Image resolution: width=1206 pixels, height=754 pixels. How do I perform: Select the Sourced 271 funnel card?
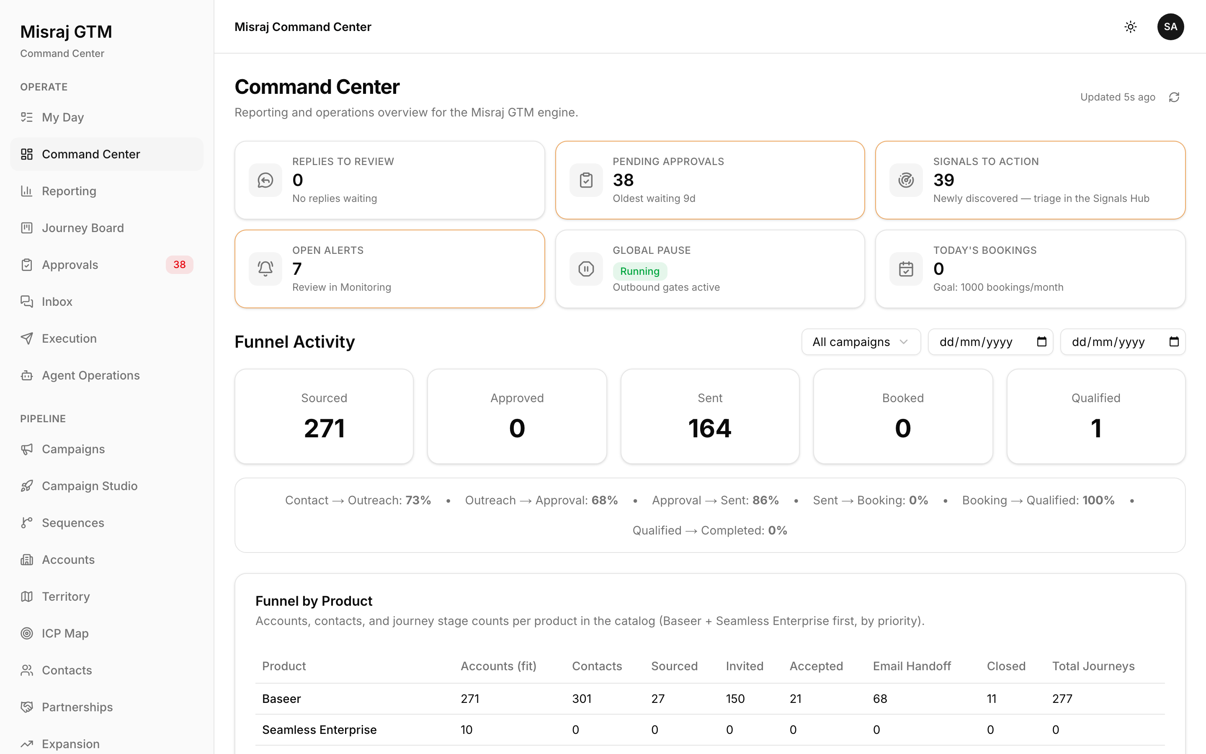[x=324, y=416]
